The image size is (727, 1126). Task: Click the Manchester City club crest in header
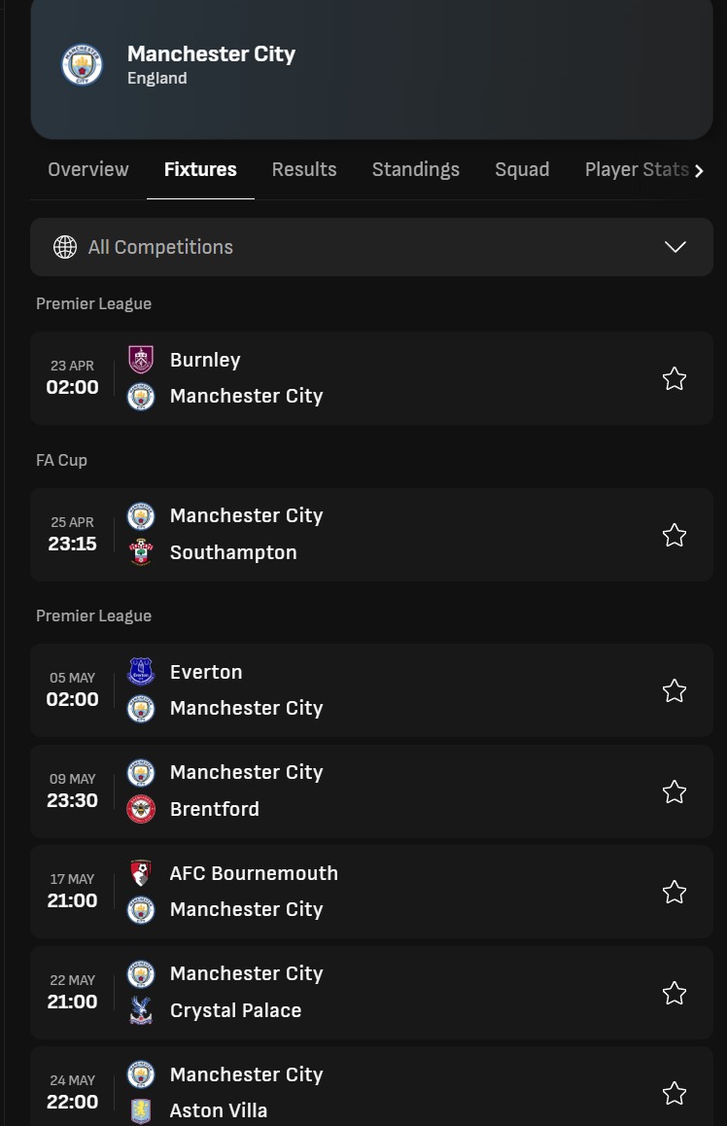click(82, 65)
